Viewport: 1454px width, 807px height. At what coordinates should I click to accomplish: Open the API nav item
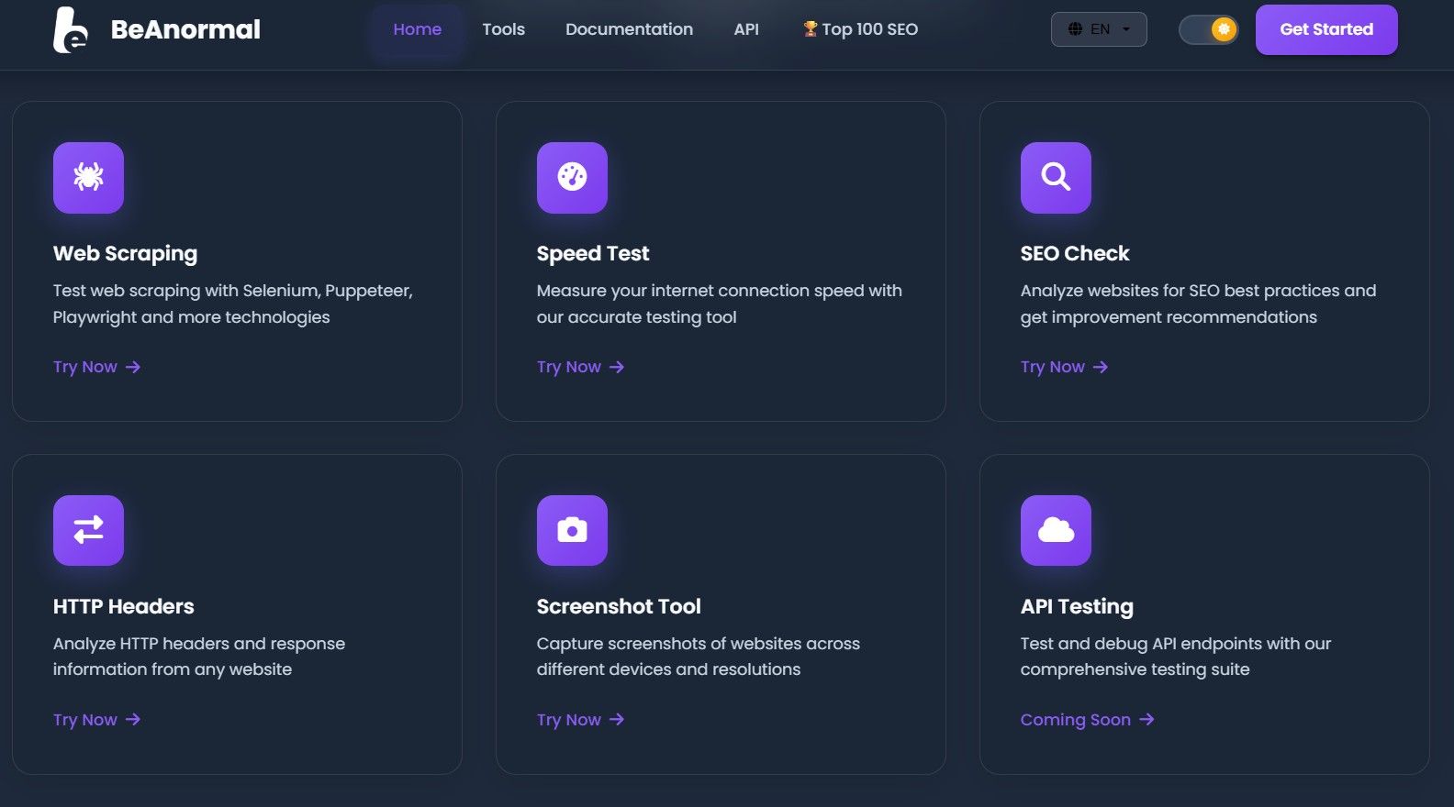(746, 29)
